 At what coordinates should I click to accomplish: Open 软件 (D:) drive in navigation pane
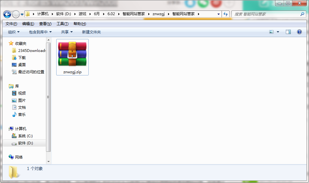[x=25, y=143]
